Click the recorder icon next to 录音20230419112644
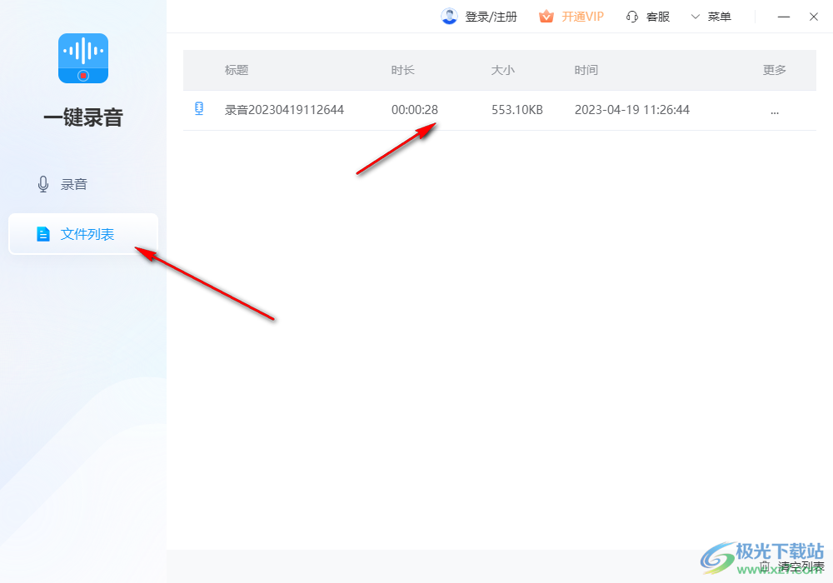Image resolution: width=833 pixels, height=583 pixels. click(x=199, y=109)
